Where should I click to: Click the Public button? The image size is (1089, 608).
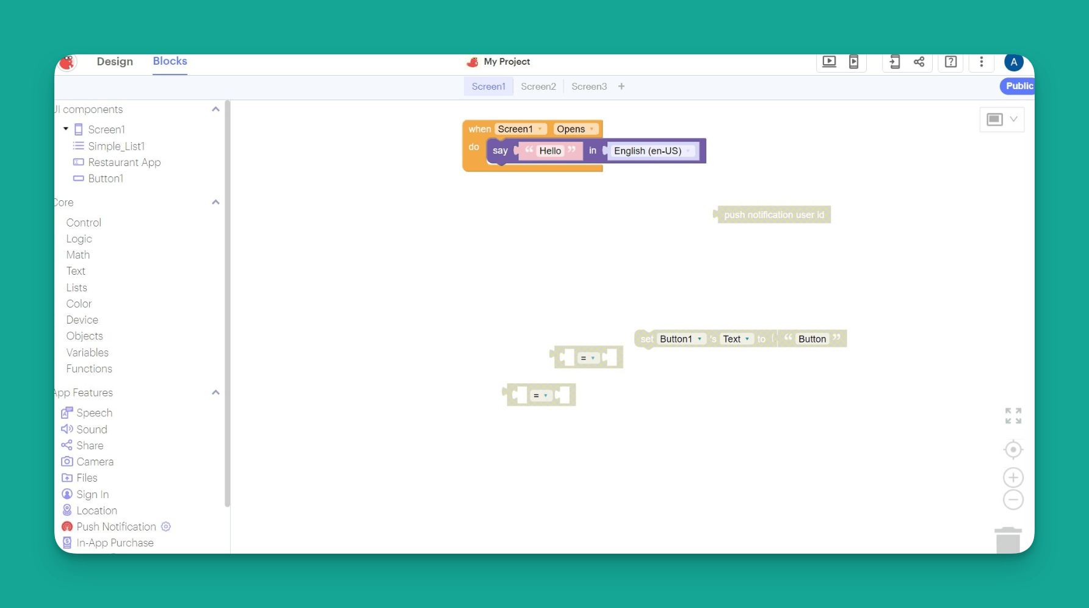coord(1018,86)
